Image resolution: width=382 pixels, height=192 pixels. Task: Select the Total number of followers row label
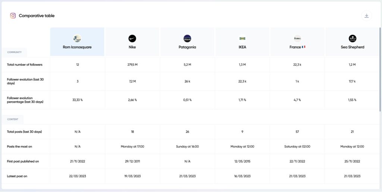pyautogui.click(x=25, y=65)
